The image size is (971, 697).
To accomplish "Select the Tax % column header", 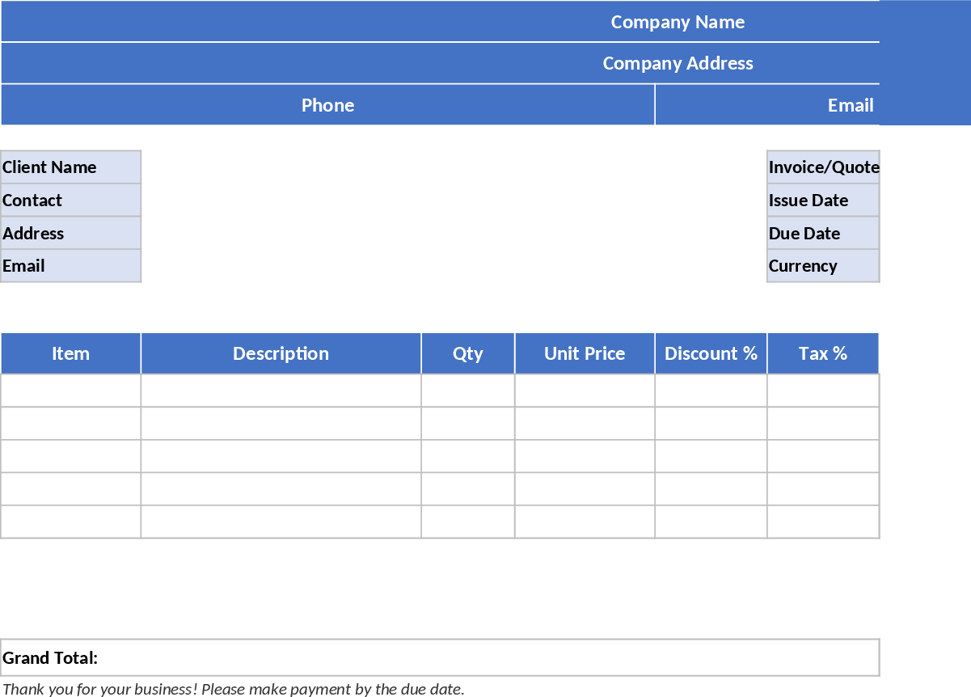I will [x=822, y=353].
